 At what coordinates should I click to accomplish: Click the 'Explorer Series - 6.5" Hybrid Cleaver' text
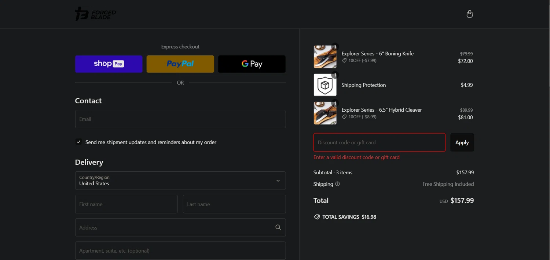click(x=381, y=110)
